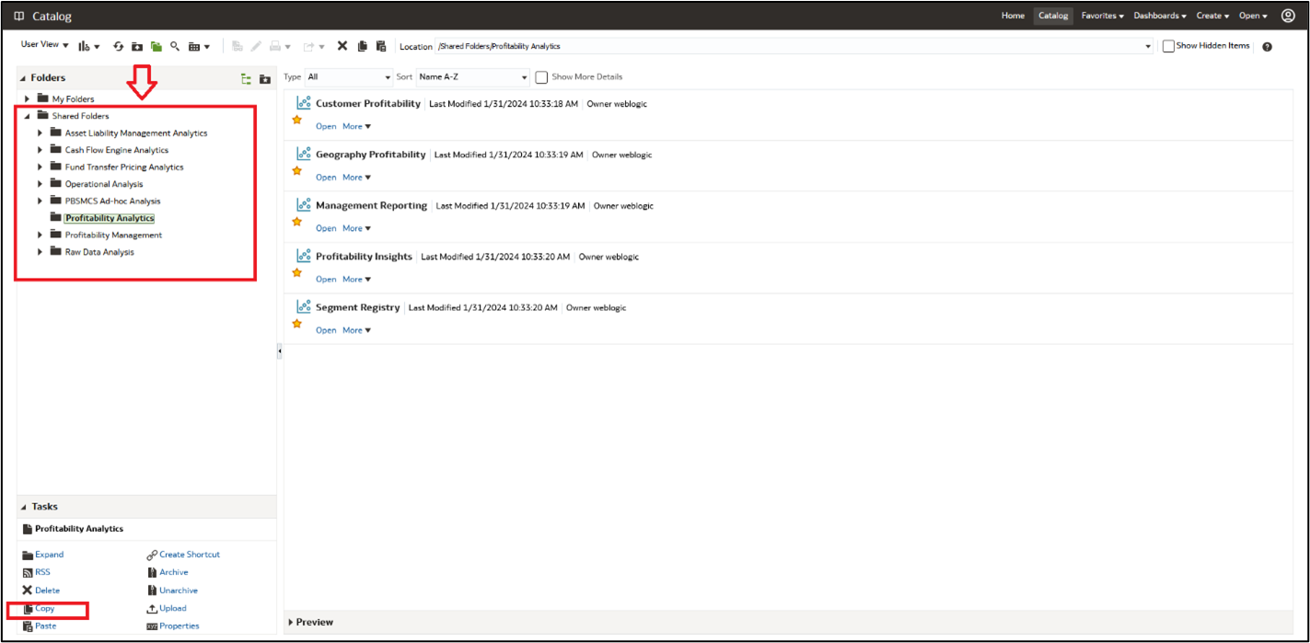Click the Upload arrow icon in Tasks
The height and width of the screenshot is (643, 1310).
(152, 609)
